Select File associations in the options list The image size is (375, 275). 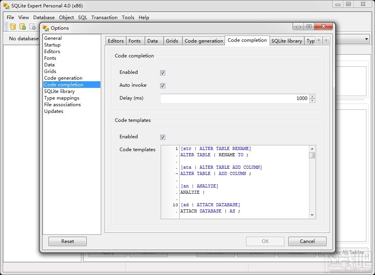[x=62, y=104]
